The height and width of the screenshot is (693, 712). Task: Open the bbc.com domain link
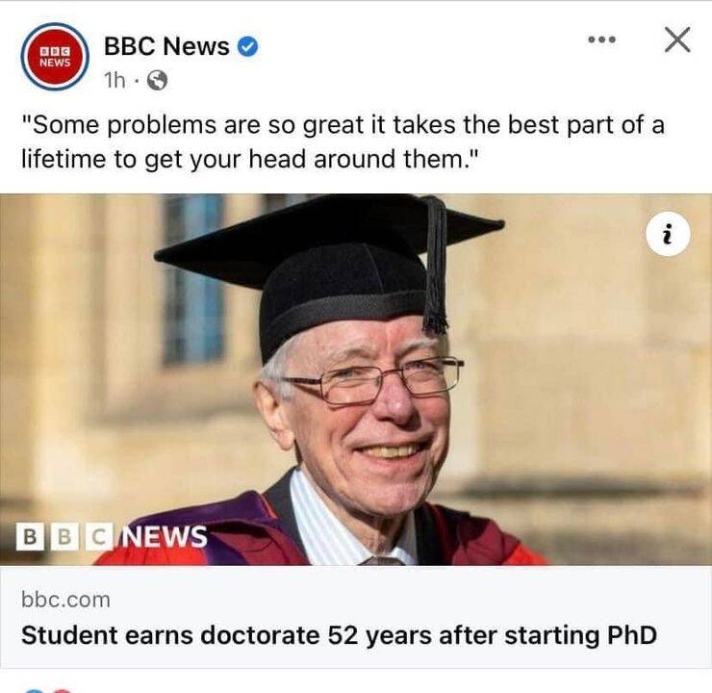(65, 600)
